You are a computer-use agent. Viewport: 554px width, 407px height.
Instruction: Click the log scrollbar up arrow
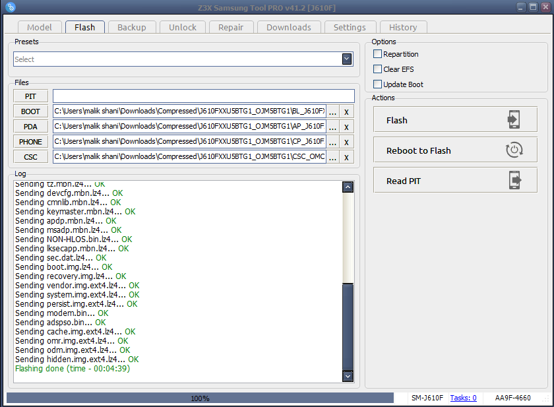point(348,187)
